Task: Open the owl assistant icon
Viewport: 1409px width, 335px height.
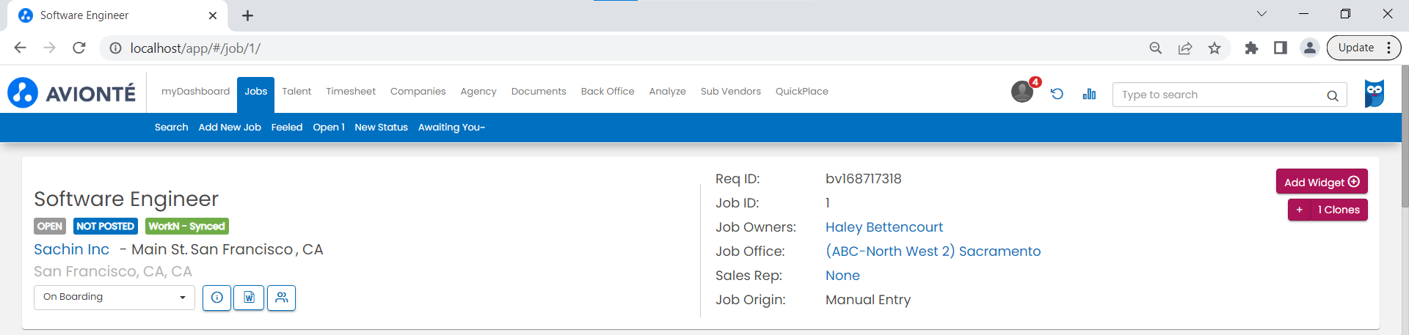Action: click(x=1375, y=93)
